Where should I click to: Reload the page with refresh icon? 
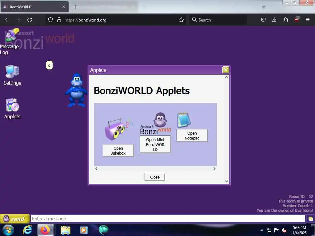coord(30,20)
